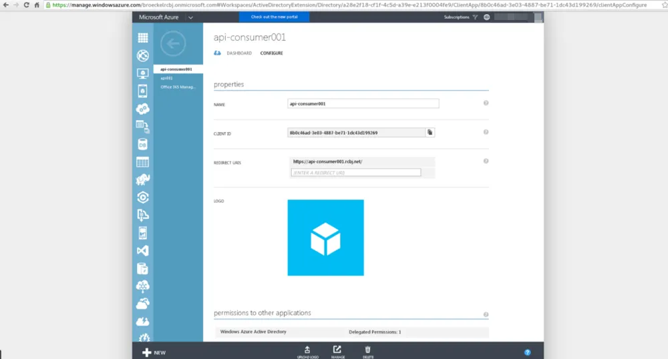668x359 pixels.
Task: Click the blue cube application logo
Action: click(x=325, y=238)
